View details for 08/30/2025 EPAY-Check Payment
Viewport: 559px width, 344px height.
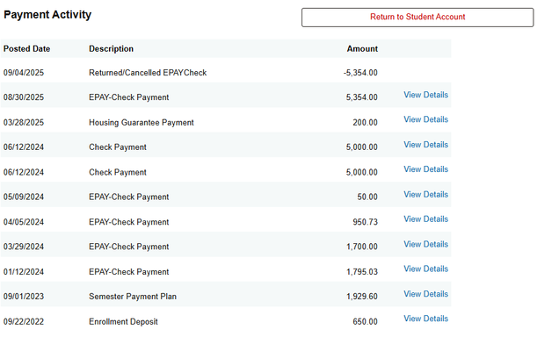coord(425,95)
